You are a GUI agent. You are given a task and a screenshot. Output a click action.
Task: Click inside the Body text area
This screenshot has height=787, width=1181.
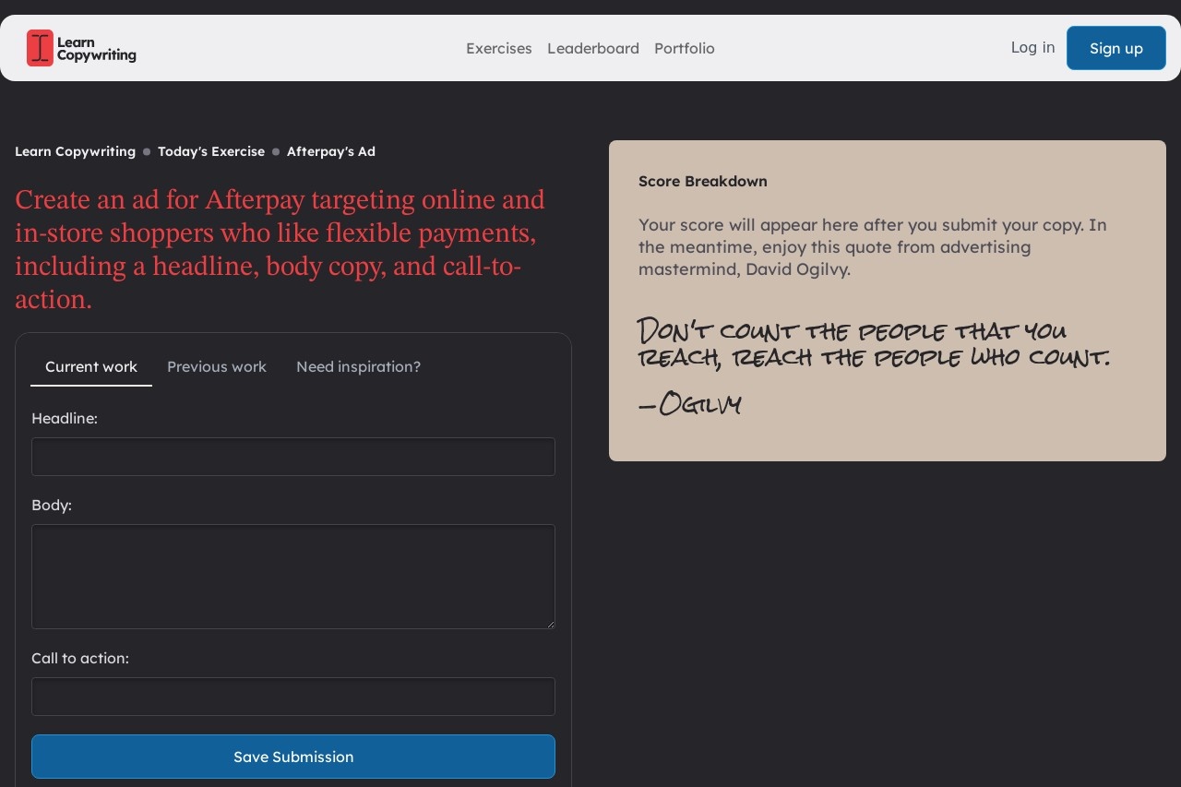click(x=293, y=577)
